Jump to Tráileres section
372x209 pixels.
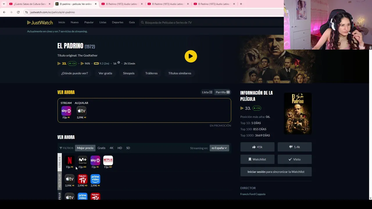click(151, 73)
